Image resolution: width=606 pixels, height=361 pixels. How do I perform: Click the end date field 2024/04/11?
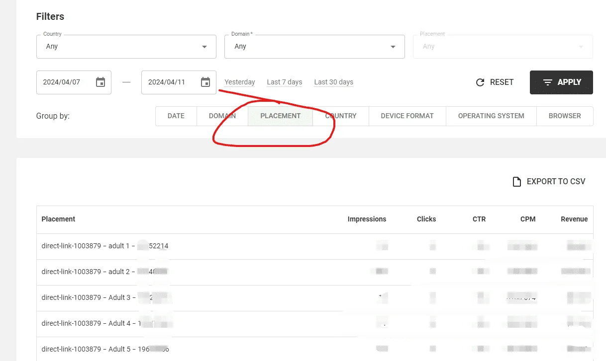click(179, 82)
